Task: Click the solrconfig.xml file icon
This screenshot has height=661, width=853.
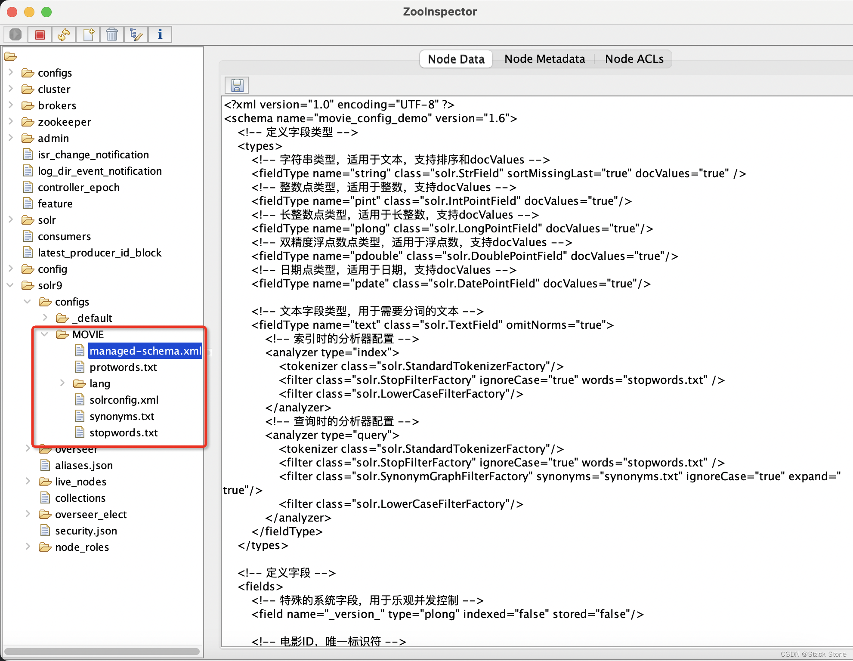Action: tap(80, 400)
